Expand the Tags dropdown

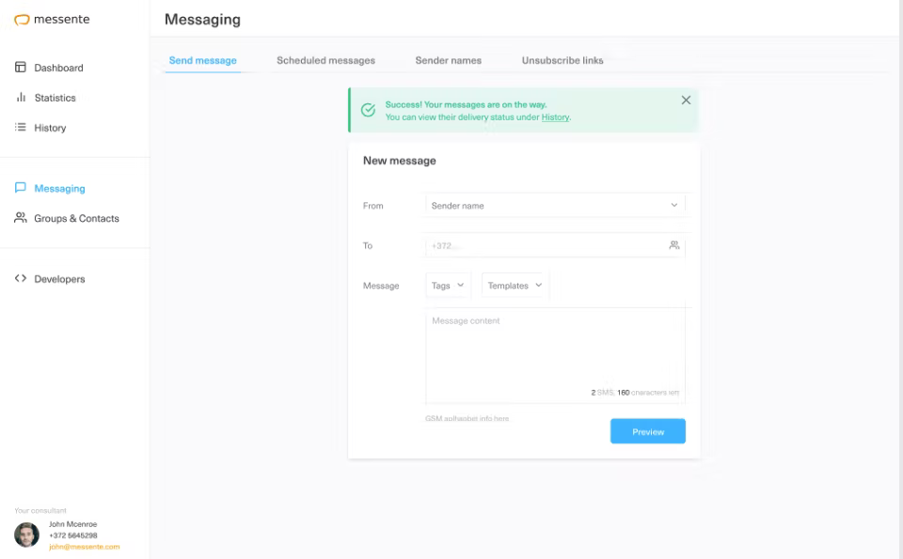tap(448, 286)
